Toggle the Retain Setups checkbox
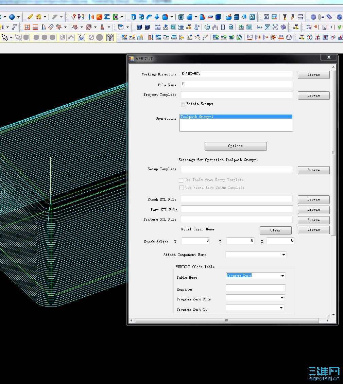The image size is (343, 384). pyautogui.click(x=183, y=104)
